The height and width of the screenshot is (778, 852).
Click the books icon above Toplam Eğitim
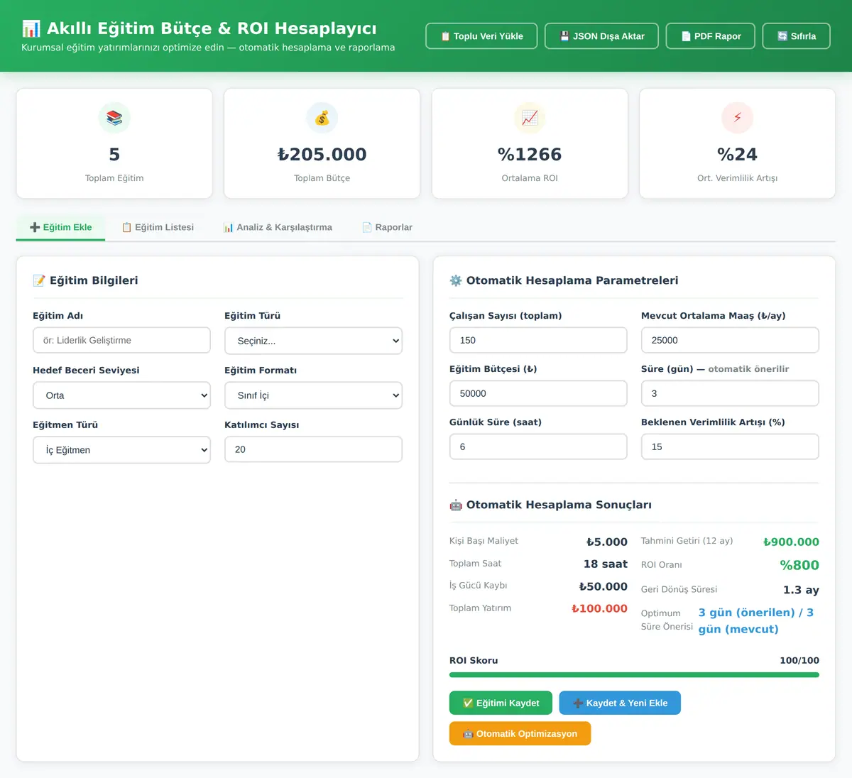(x=114, y=118)
